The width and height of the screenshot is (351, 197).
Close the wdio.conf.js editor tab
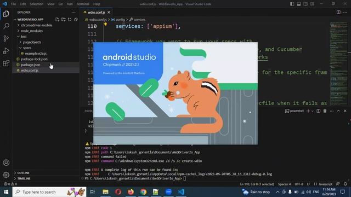point(109,13)
